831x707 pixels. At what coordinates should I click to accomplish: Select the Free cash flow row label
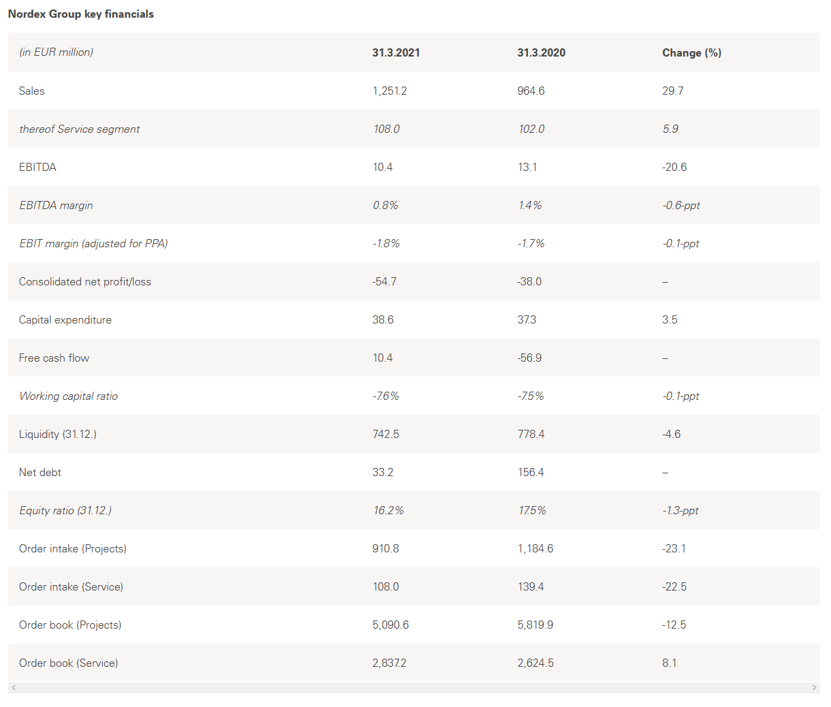54,358
